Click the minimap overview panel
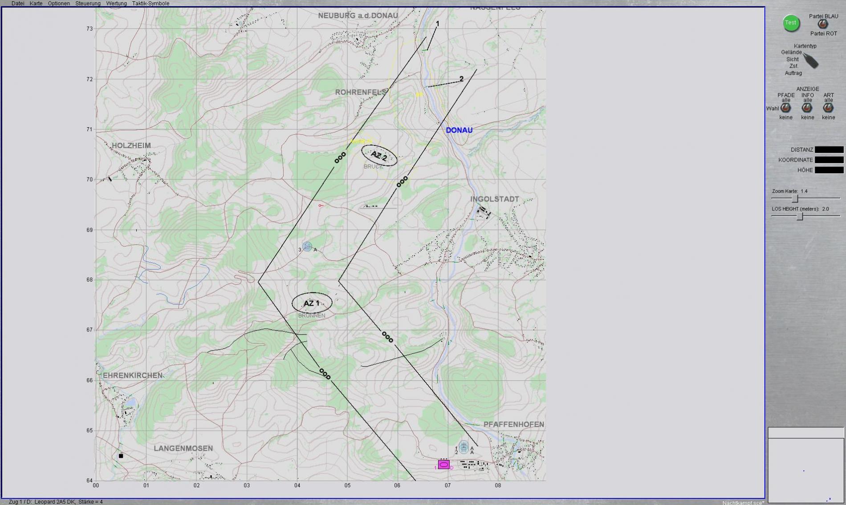 point(806,470)
